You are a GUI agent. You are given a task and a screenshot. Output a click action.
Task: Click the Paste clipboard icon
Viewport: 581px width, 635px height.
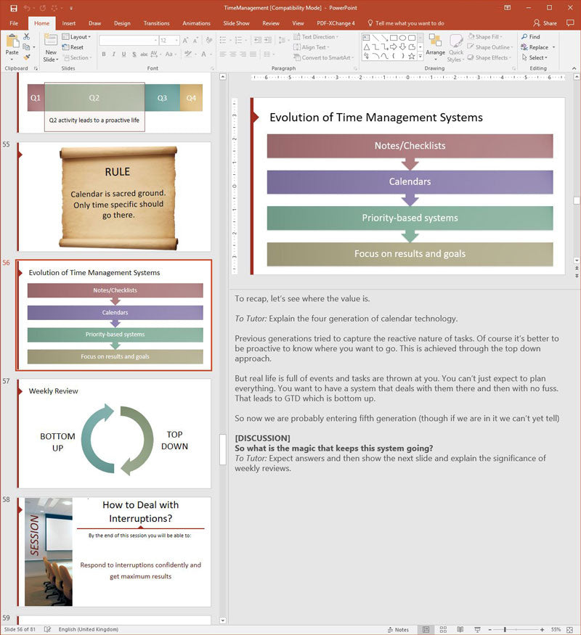[x=12, y=41]
